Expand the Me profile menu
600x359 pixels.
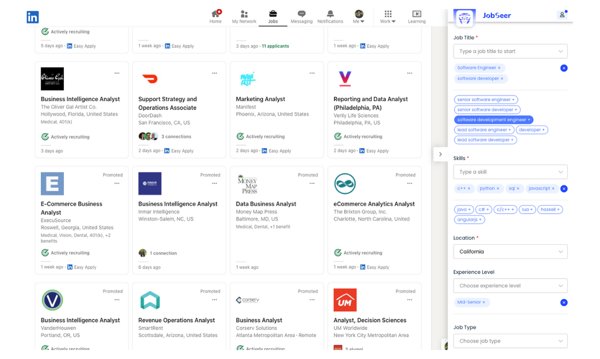click(x=359, y=17)
